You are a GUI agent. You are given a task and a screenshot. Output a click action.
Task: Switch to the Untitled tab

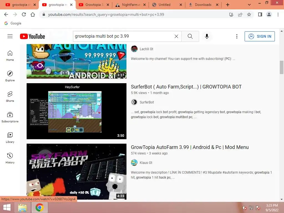point(167,5)
